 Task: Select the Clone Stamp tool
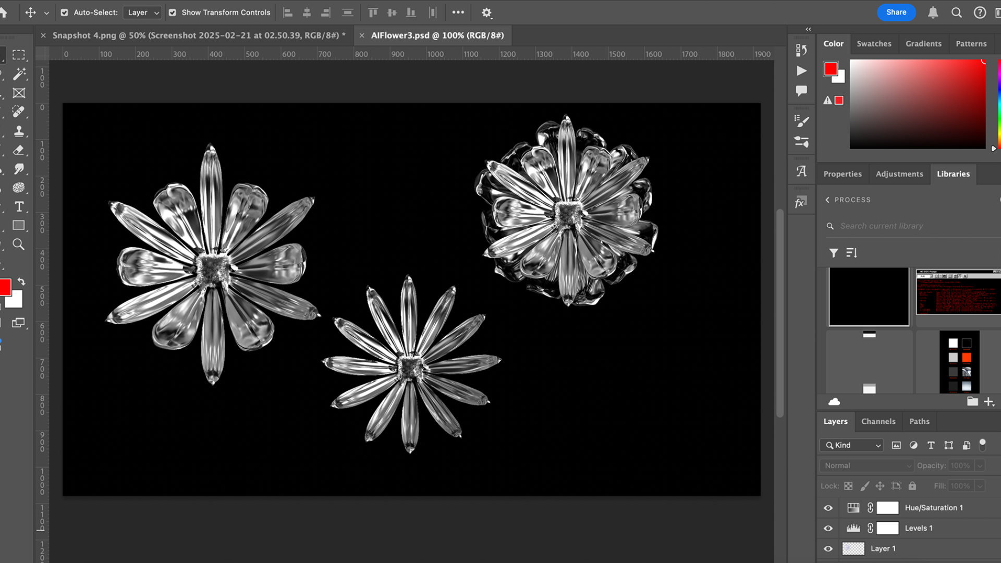[x=19, y=131]
